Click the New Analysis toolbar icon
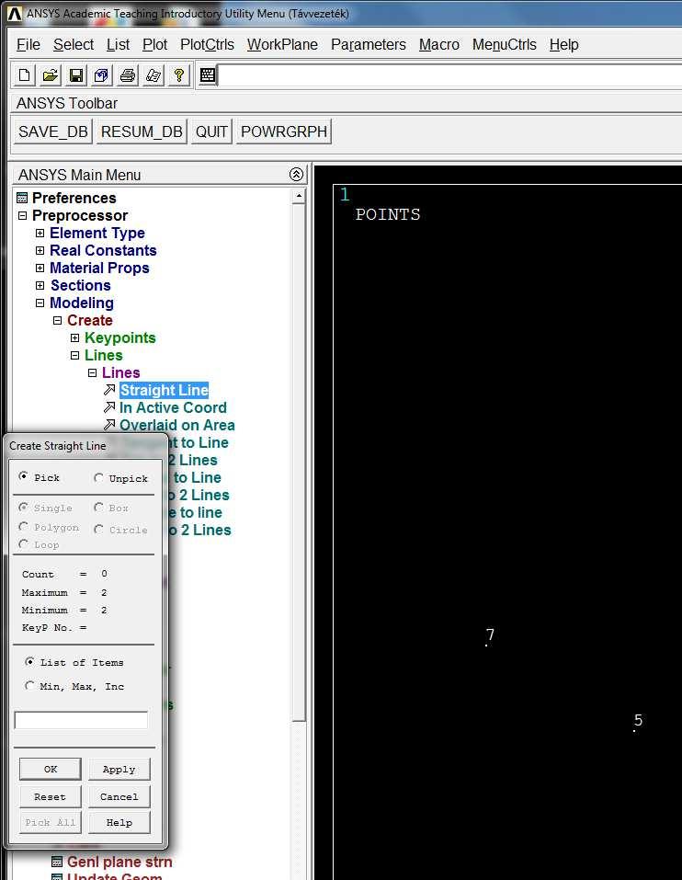 24,75
